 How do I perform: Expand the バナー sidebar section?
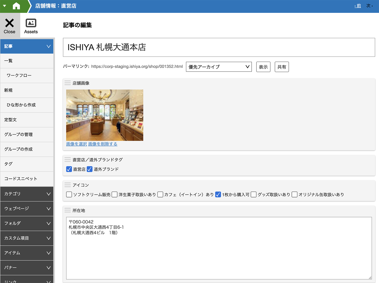coord(27,268)
